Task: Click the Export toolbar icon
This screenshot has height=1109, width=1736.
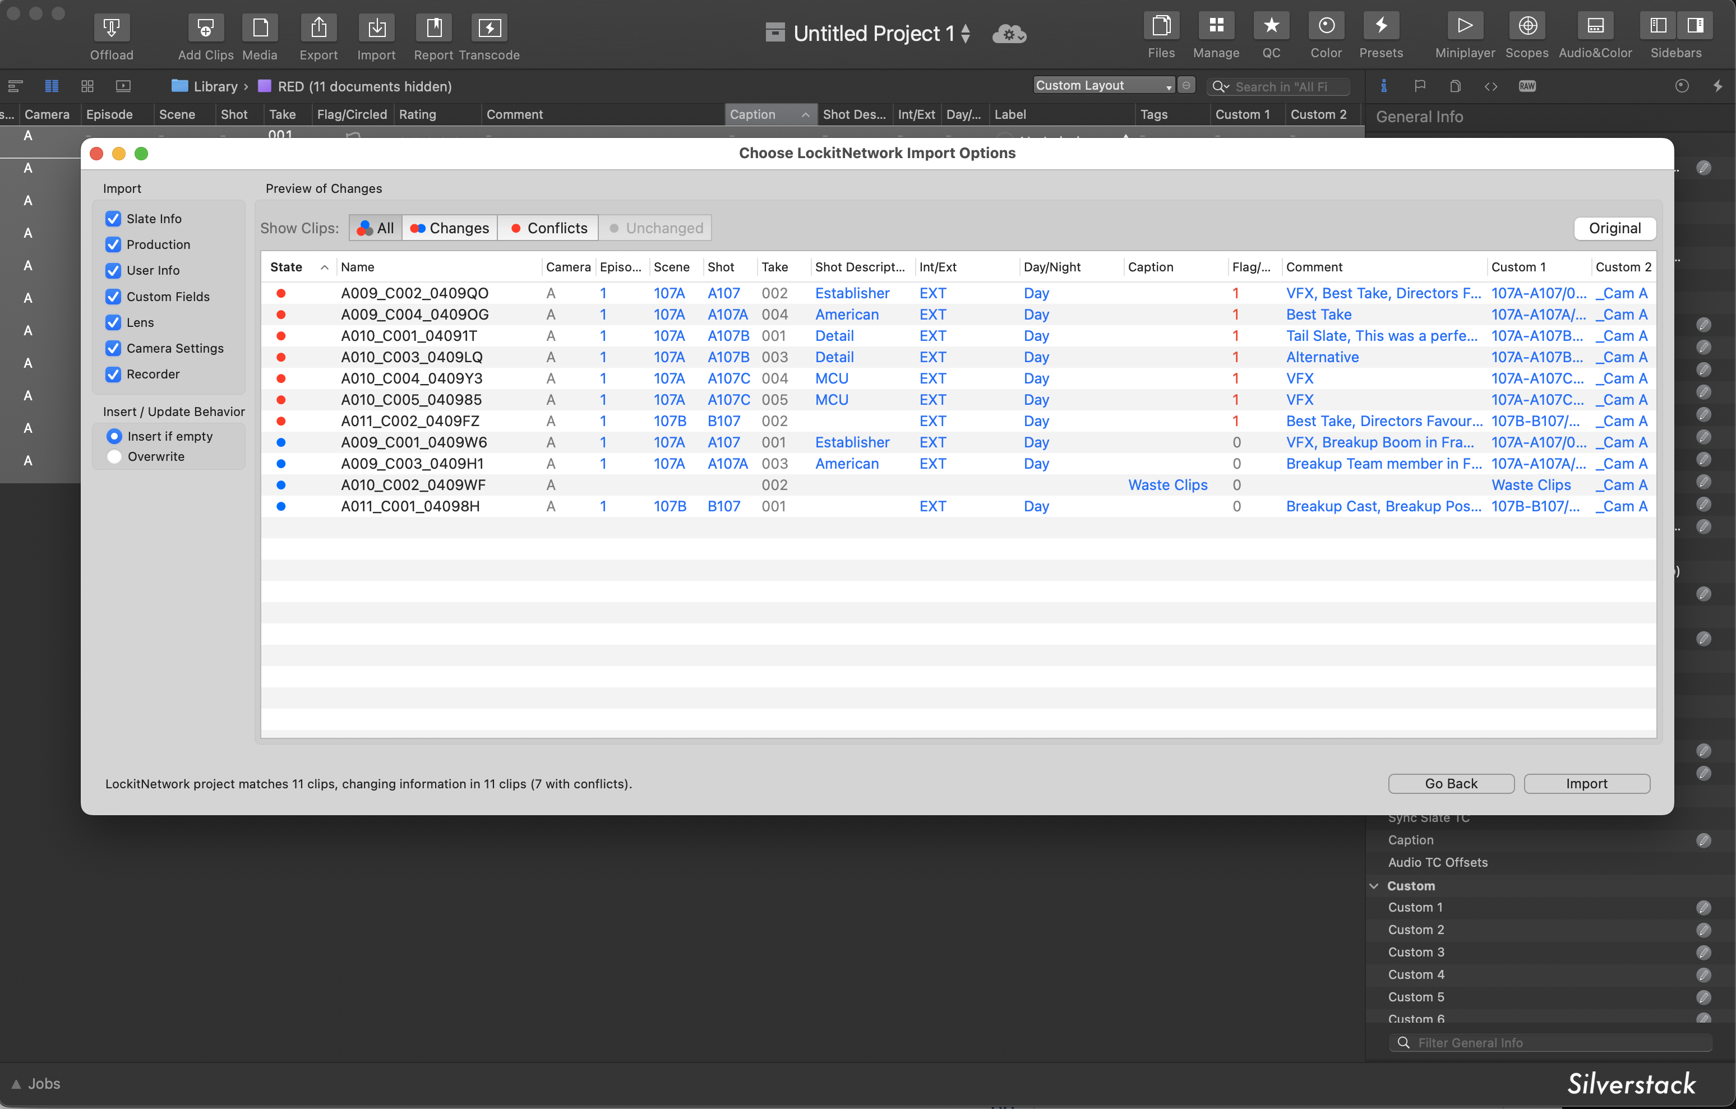Action: point(318,28)
